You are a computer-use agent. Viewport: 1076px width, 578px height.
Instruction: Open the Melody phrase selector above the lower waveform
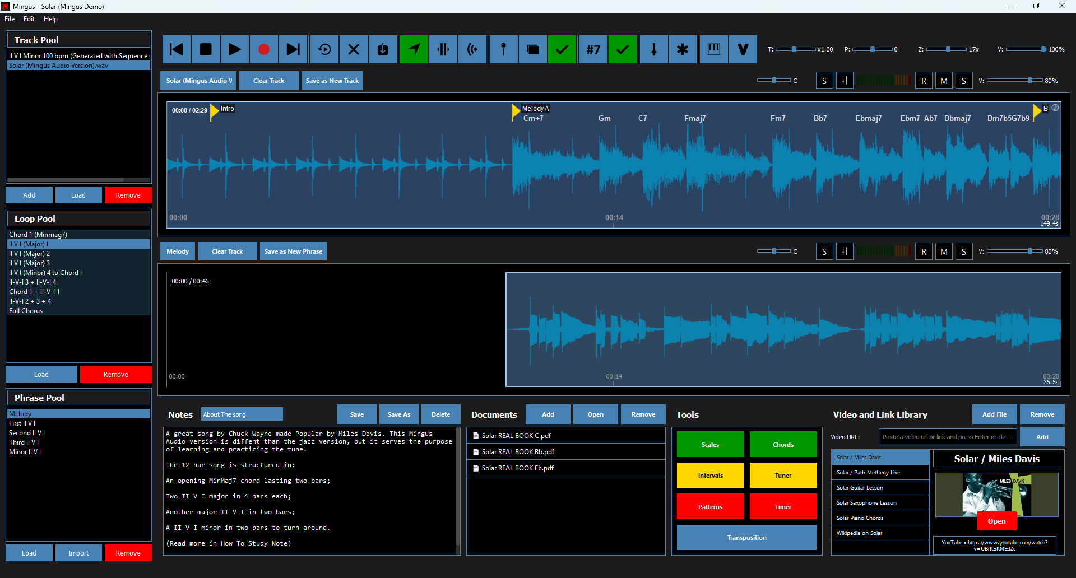pos(178,251)
